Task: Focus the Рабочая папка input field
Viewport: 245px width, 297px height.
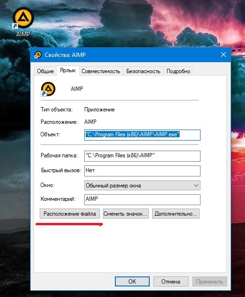Action: 142,156
